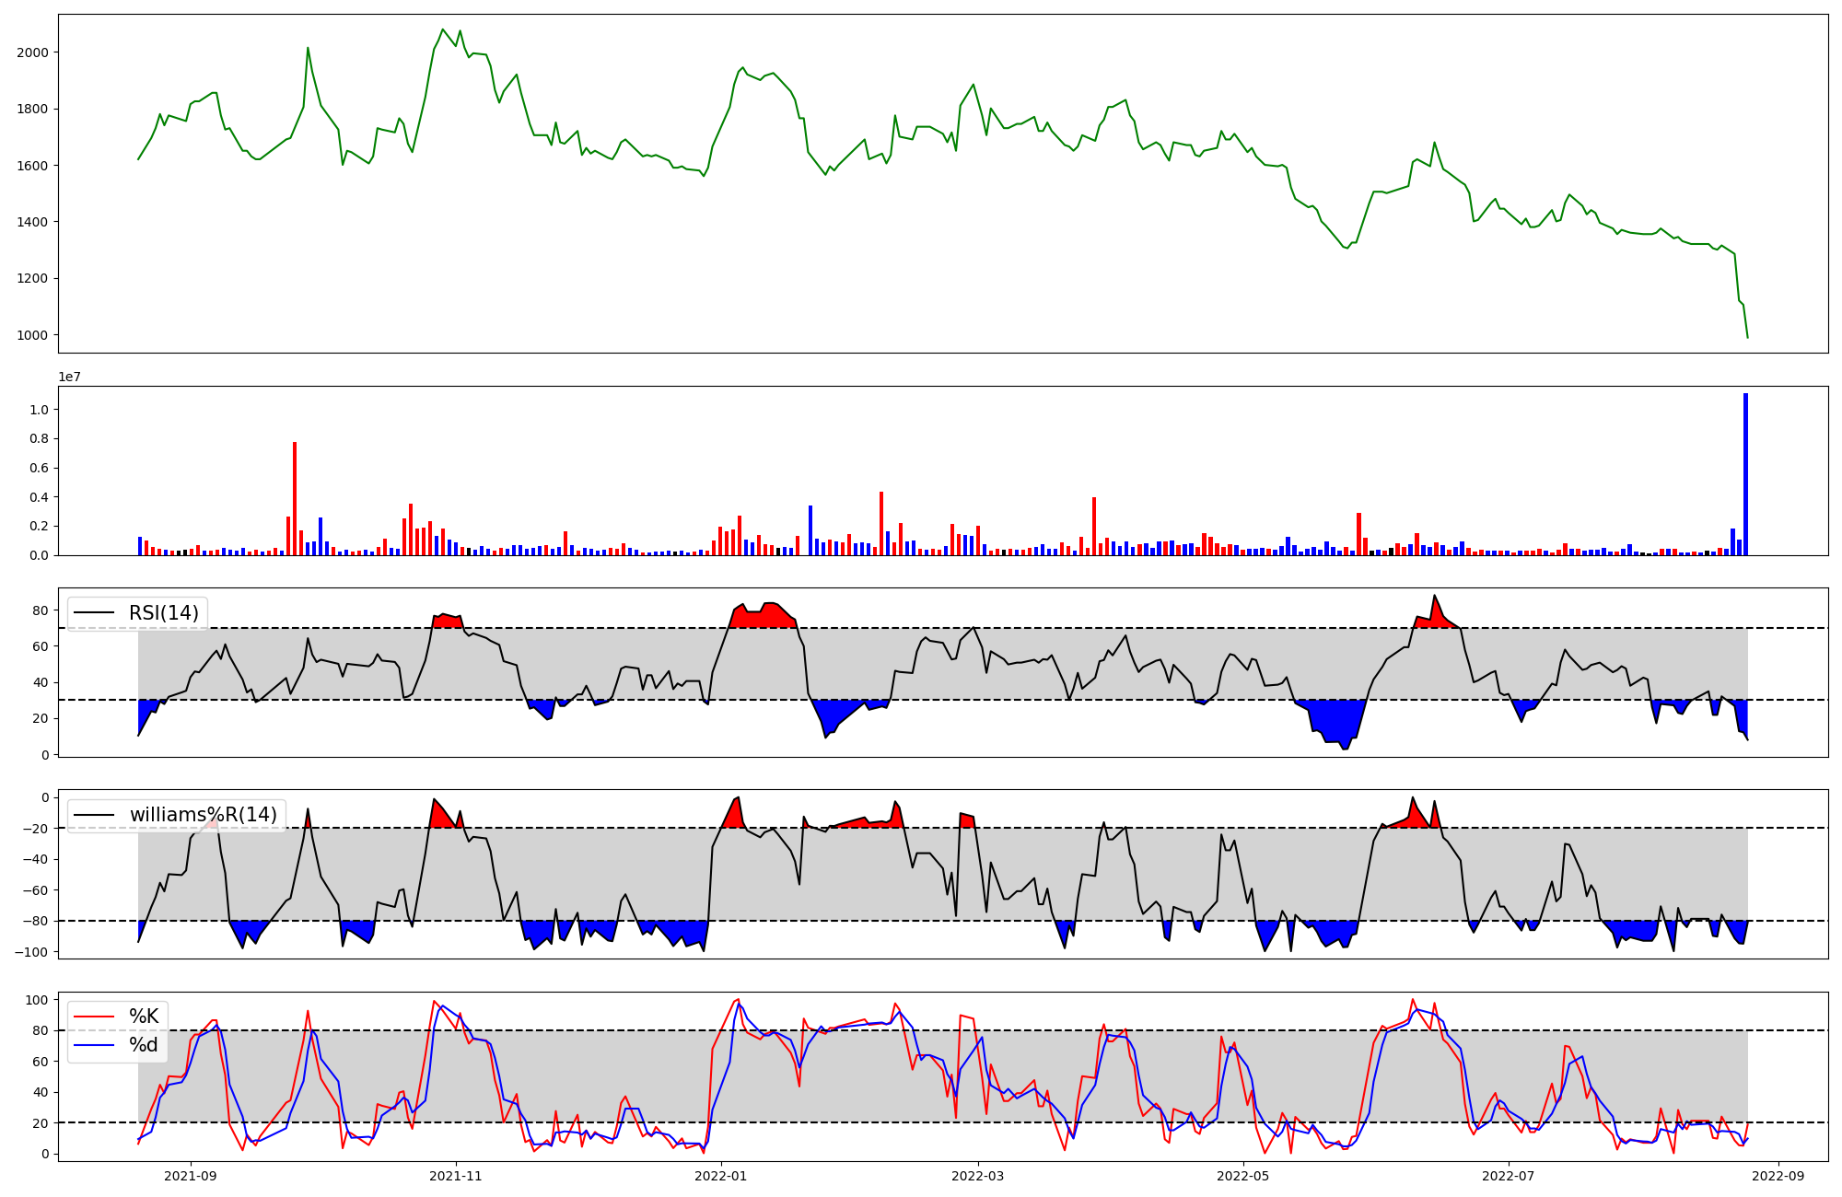Click the 2022-09 x-axis date label
Screen dimensions: 1842x1197
coord(1778,1176)
